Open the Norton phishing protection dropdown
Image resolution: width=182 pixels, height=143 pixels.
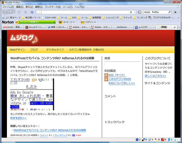[54, 22]
